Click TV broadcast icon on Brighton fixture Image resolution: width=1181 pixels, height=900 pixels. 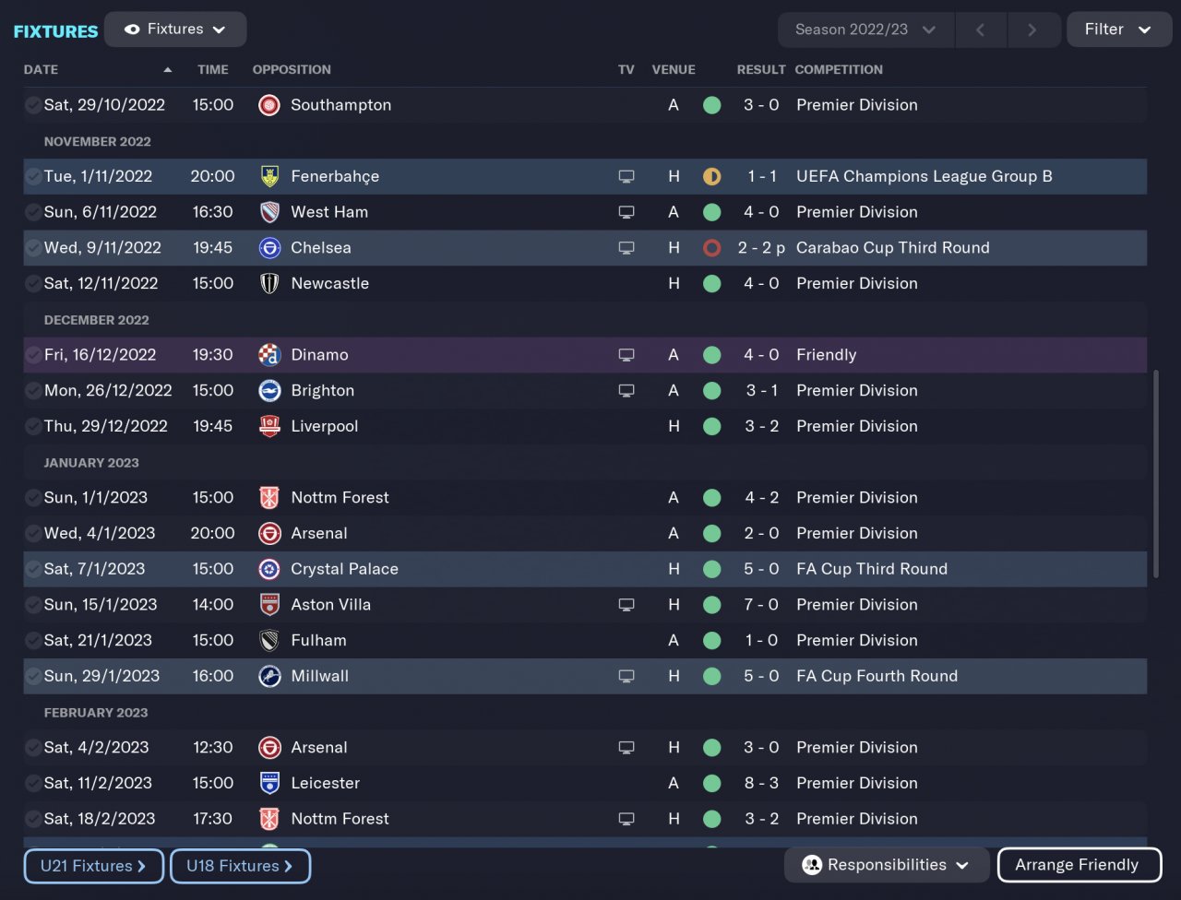626,391
